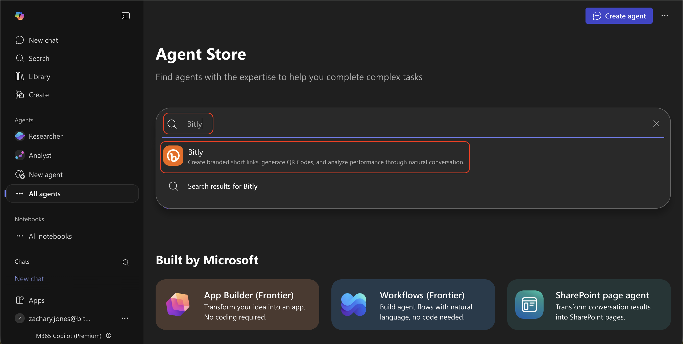Open the App Builder (Frontier) card
Viewport: 683px width, 344px height.
click(237, 305)
